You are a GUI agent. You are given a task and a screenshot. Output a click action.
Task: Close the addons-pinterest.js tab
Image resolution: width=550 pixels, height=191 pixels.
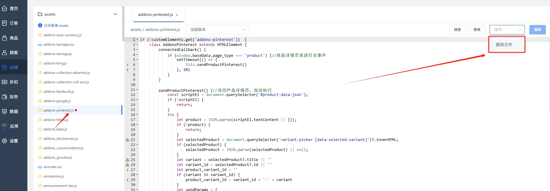pyautogui.click(x=177, y=15)
